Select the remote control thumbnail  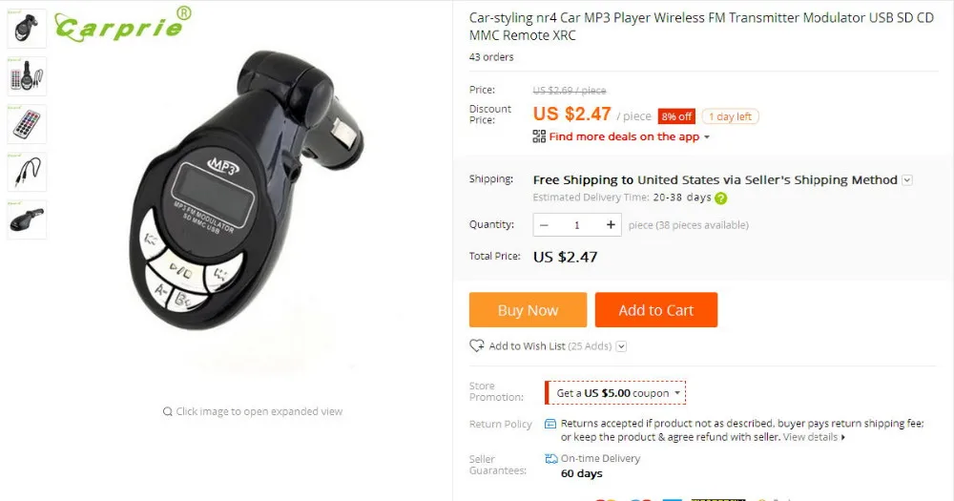coord(27,124)
